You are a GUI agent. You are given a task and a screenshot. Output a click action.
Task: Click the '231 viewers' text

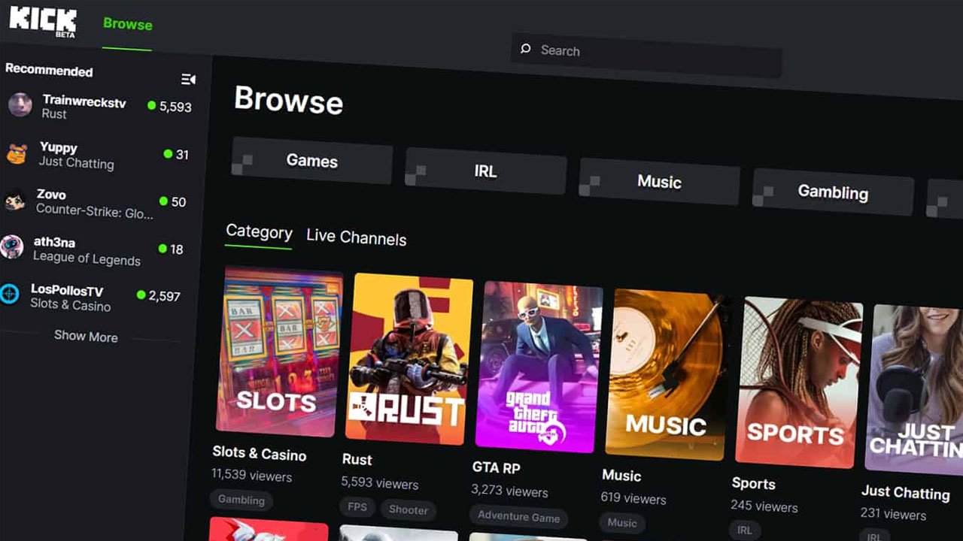[x=893, y=514]
